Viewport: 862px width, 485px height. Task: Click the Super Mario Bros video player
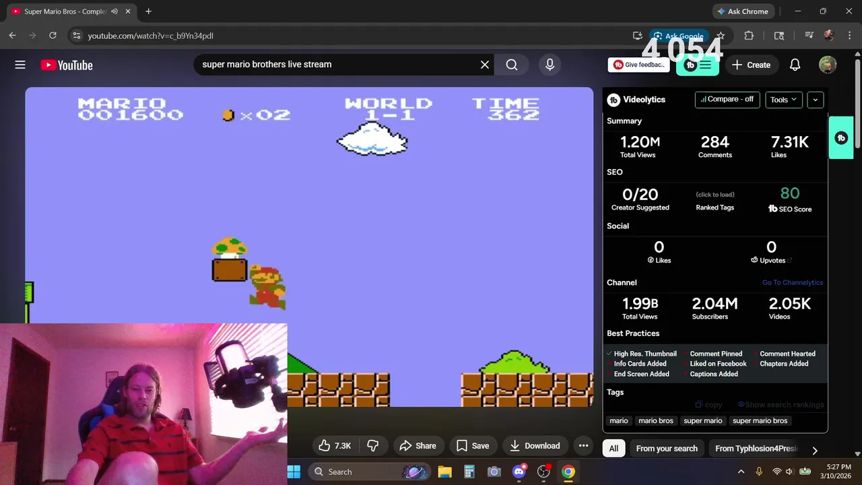(309, 247)
